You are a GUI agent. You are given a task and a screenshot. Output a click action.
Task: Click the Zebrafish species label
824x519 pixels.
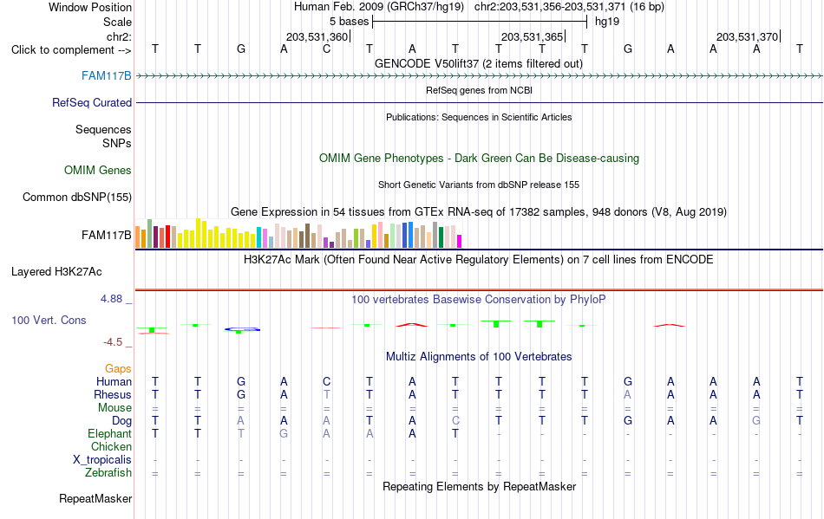click(108, 472)
